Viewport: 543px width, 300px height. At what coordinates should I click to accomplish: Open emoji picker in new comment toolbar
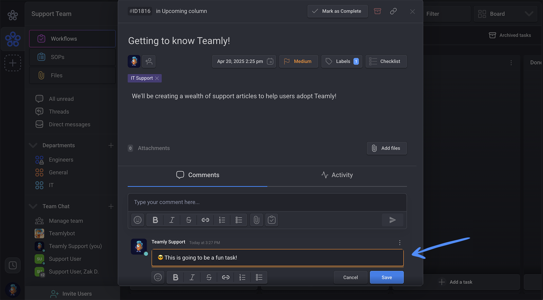138,220
